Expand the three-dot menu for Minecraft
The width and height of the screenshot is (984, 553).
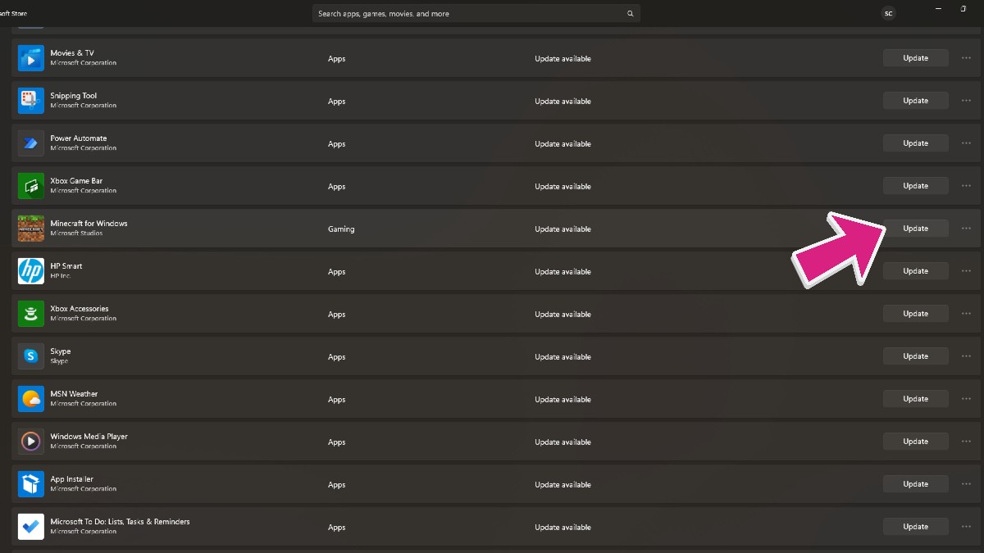[966, 229]
